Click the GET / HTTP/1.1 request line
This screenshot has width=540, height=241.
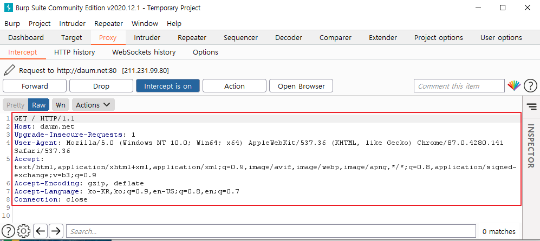pyautogui.click(x=44, y=118)
